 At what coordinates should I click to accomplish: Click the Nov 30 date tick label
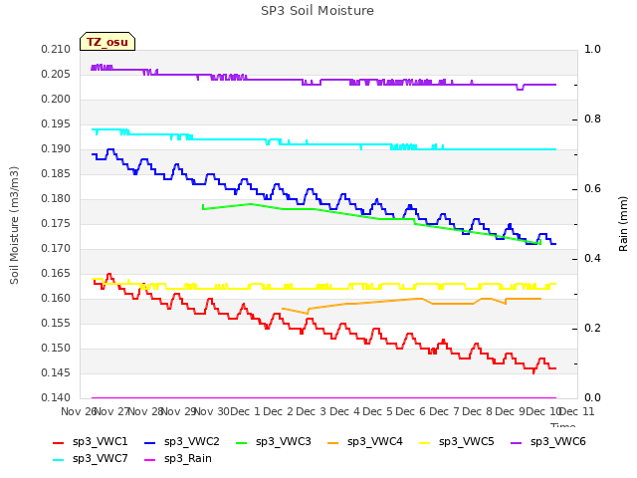(x=212, y=411)
